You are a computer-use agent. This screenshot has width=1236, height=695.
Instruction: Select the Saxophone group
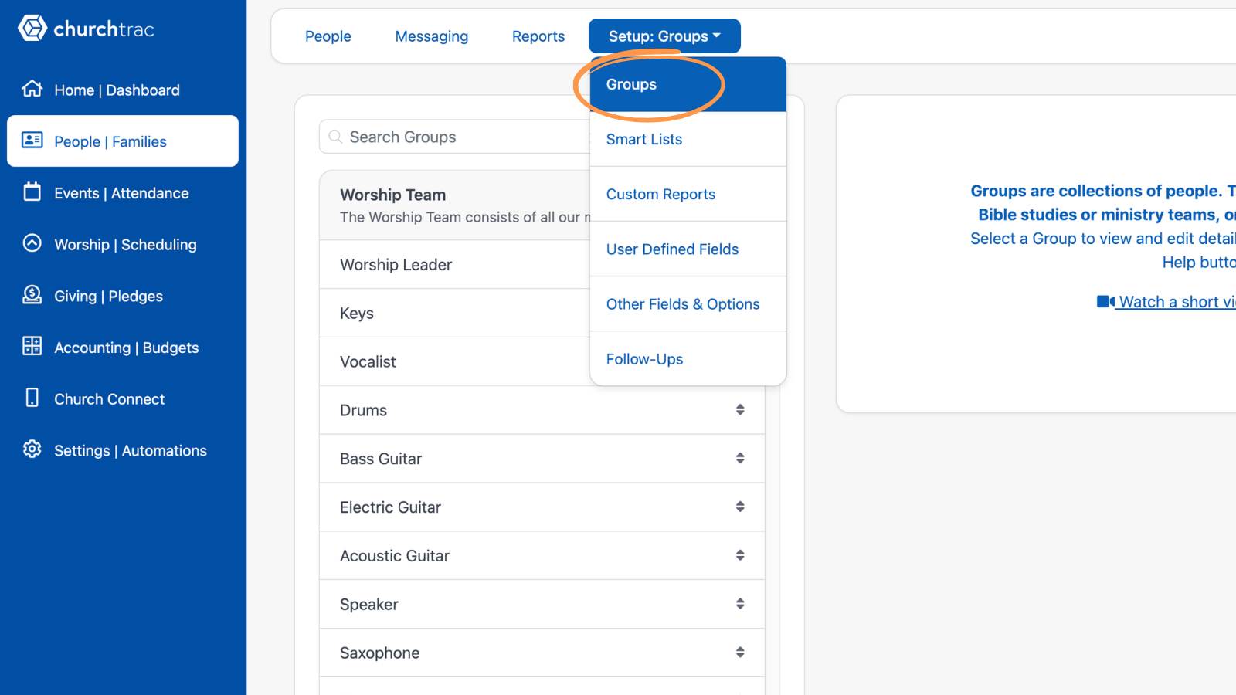pyautogui.click(x=542, y=653)
